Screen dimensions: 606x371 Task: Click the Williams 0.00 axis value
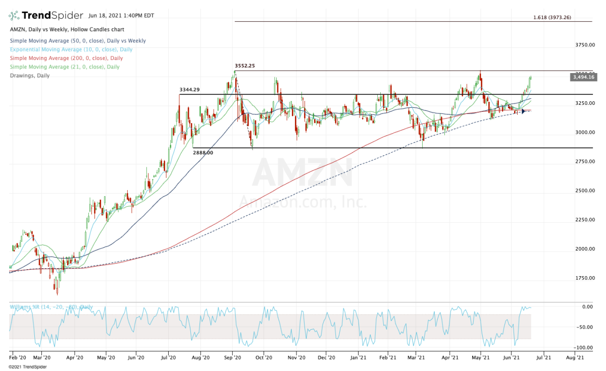(x=587, y=306)
